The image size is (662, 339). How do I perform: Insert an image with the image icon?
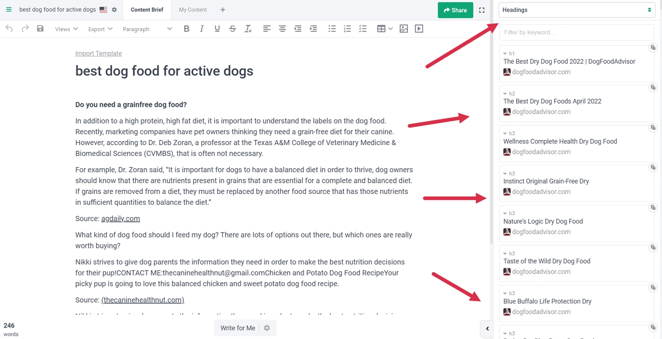pos(404,29)
